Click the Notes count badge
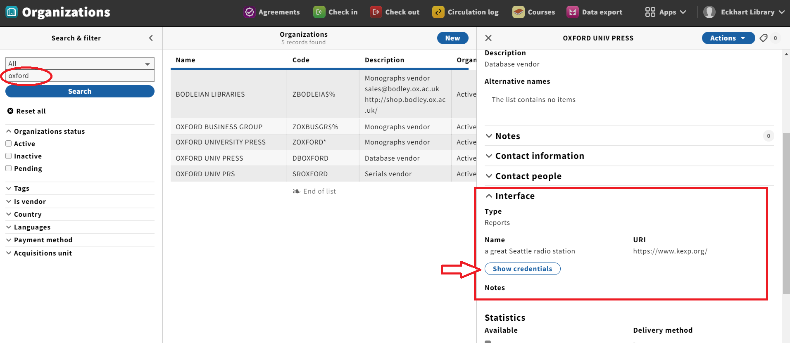Screen dimensions: 790x343 [769, 136]
